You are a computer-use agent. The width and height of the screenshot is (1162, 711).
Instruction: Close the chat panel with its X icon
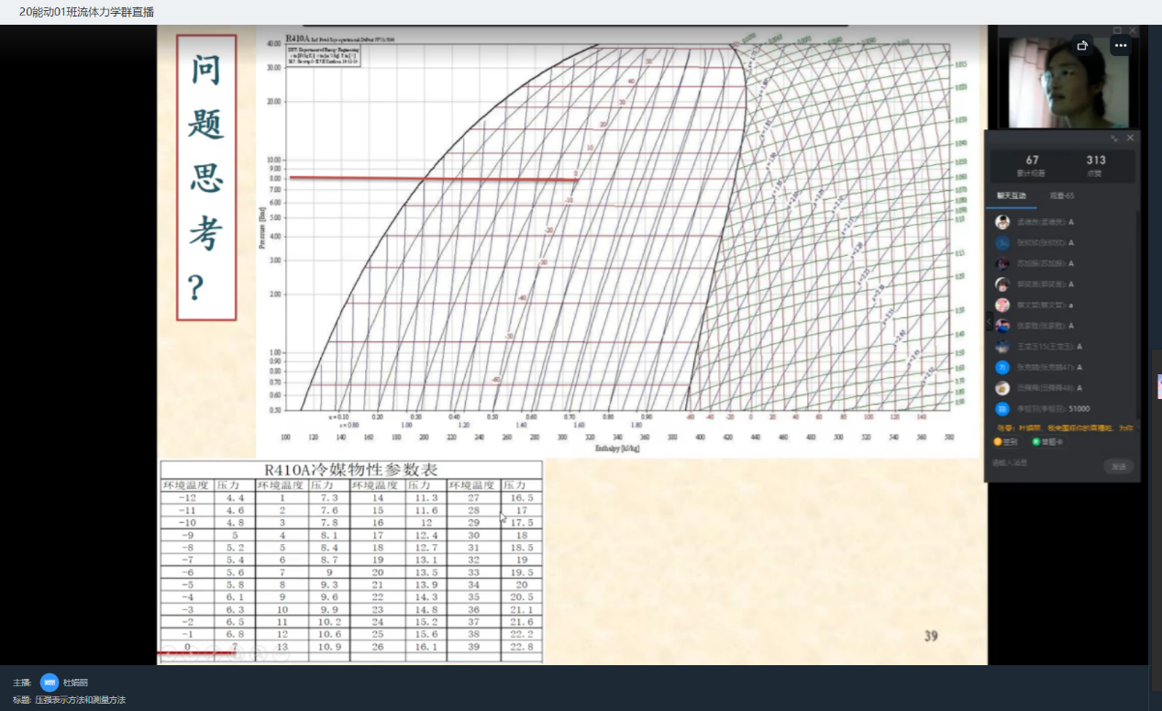[x=1130, y=138]
